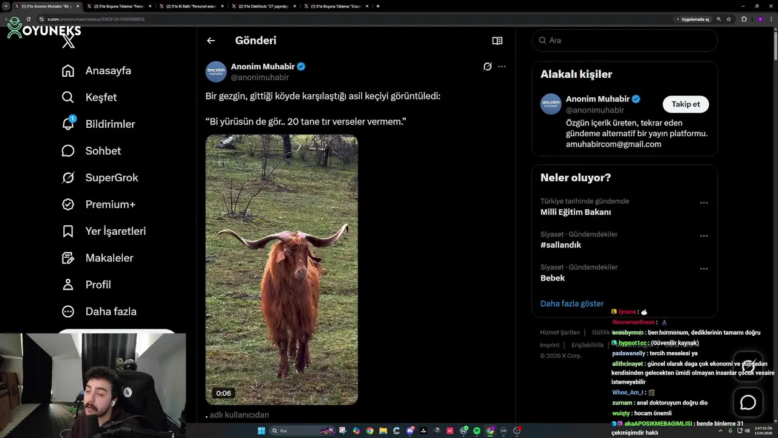This screenshot has width=778, height=438.
Task: Open Imprint footer link
Action: (549, 345)
